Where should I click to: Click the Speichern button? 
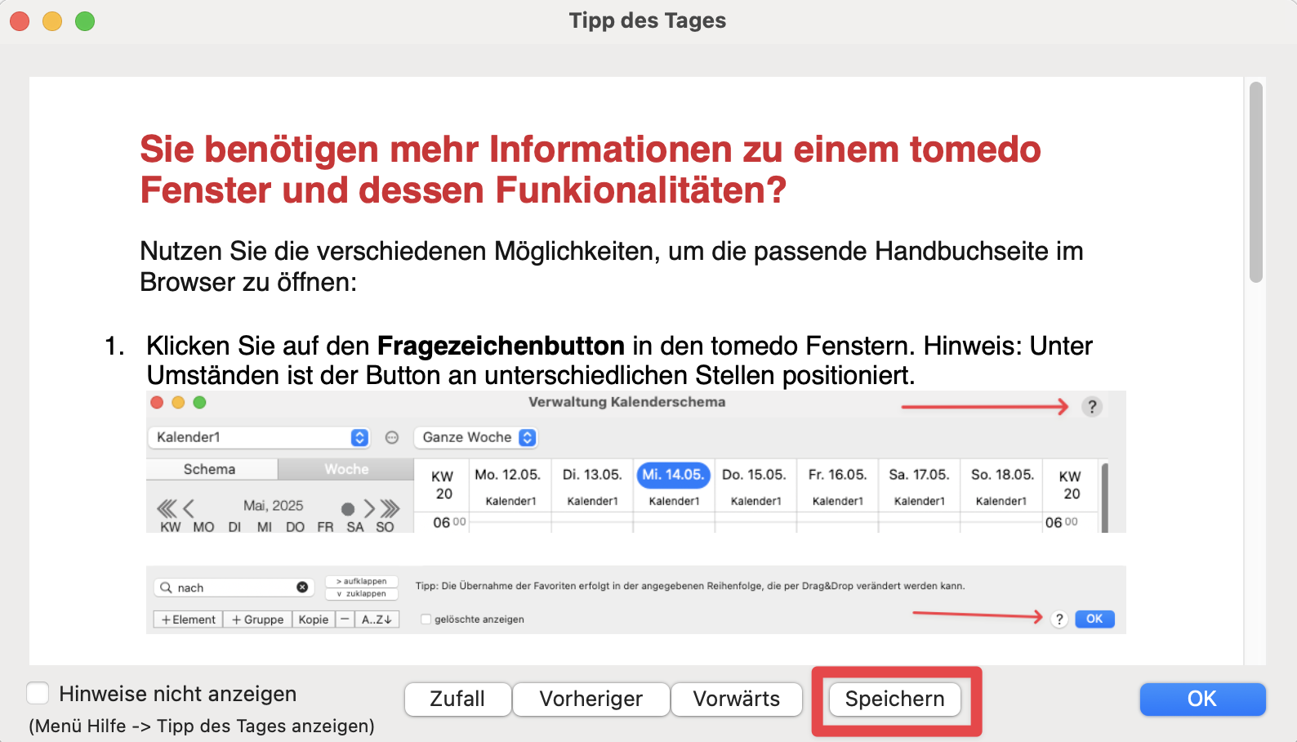tap(894, 700)
